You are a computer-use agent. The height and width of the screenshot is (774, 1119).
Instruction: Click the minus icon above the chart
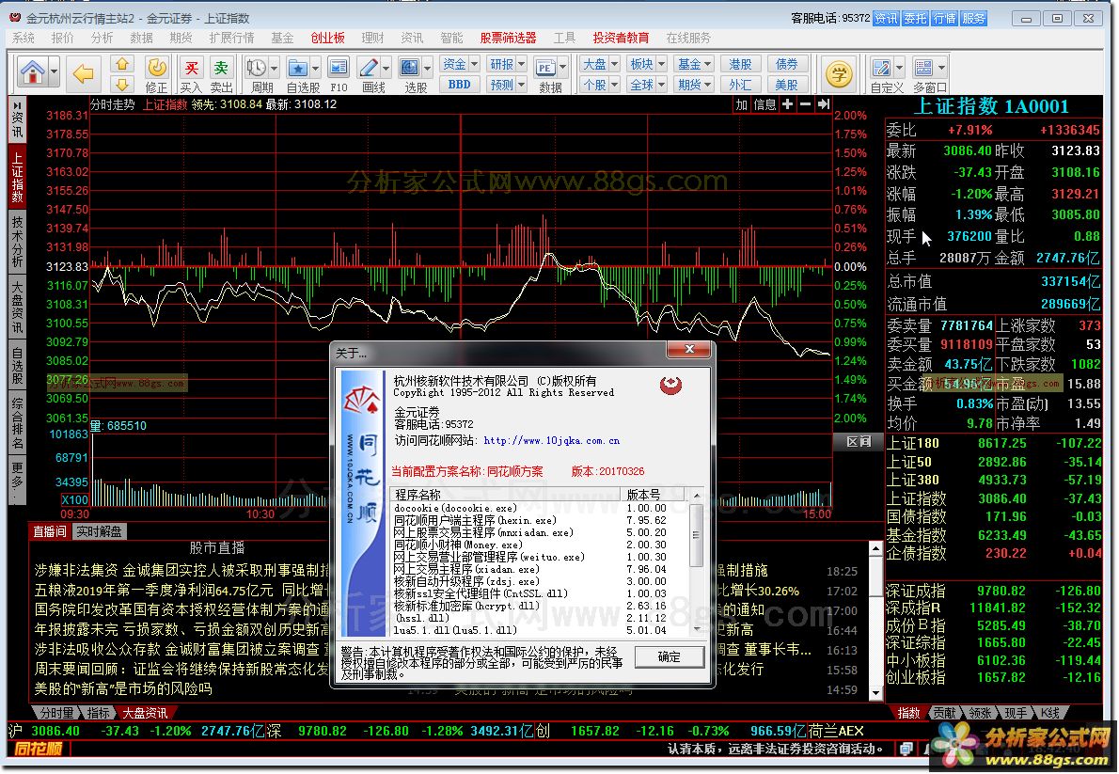pos(805,104)
